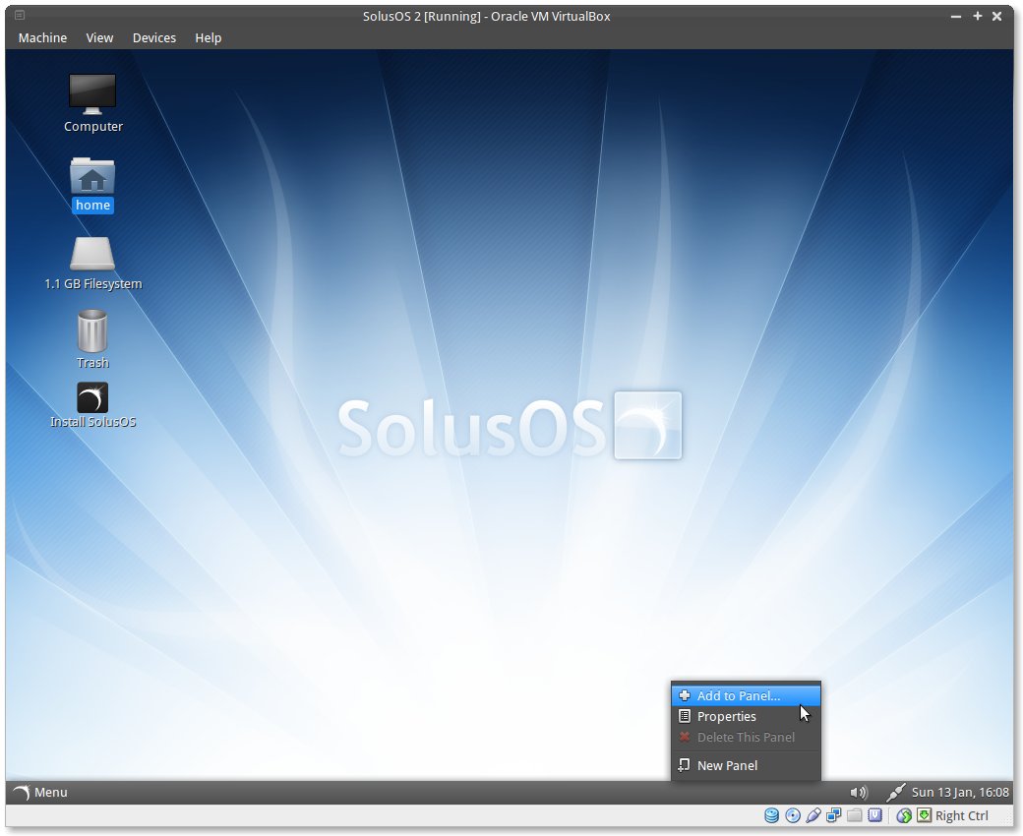The image size is (1023, 836).
Task: Open the Computer desktop icon
Action: coord(92,103)
